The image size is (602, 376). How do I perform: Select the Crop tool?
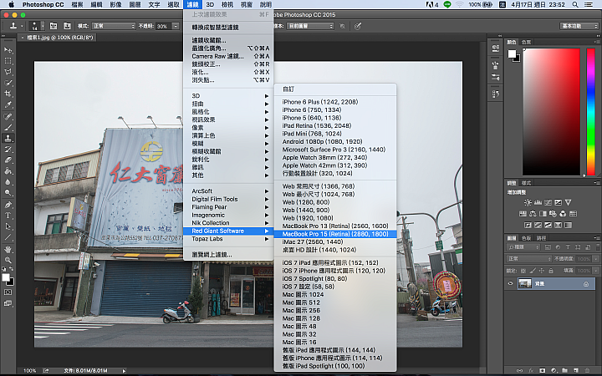coord(8,94)
